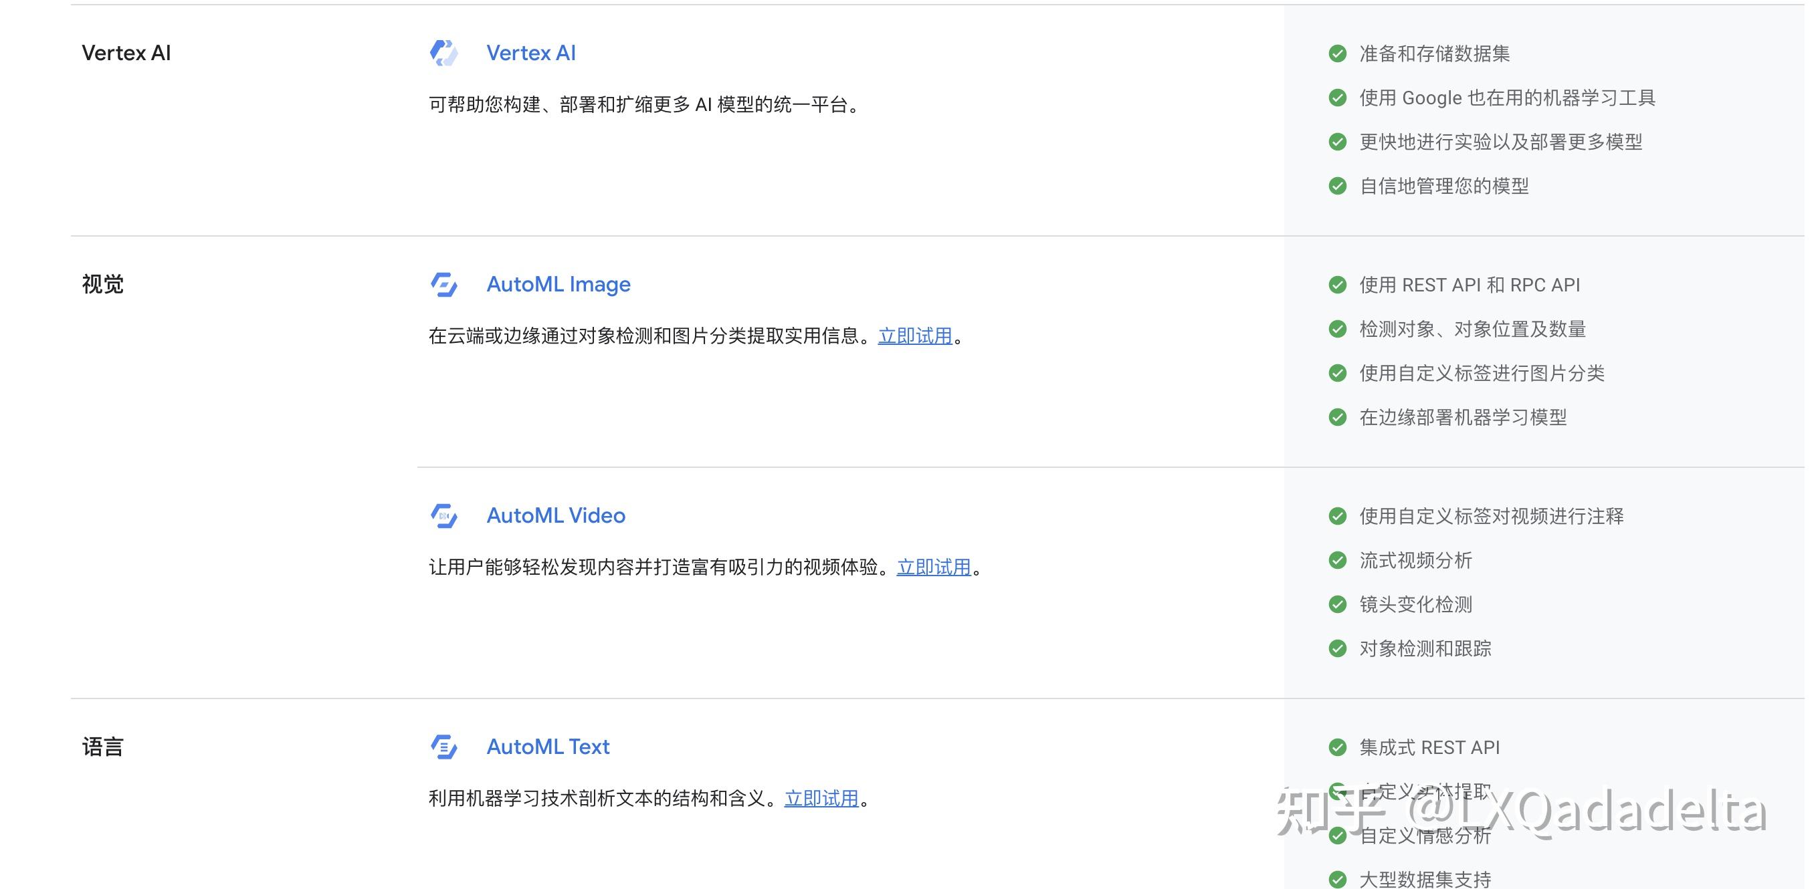The width and height of the screenshot is (1814, 889).
Task: Click the AutoML Video product icon
Action: point(443,515)
